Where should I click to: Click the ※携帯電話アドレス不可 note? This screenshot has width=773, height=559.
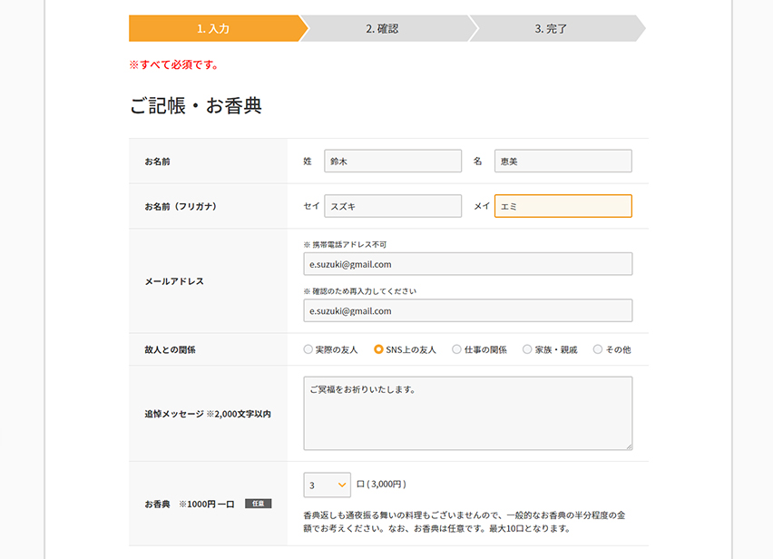pyautogui.click(x=345, y=244)
